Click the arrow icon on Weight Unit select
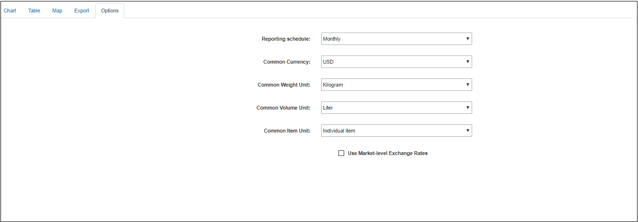Viewport: 638px width, 222px height. click(467, 85)
